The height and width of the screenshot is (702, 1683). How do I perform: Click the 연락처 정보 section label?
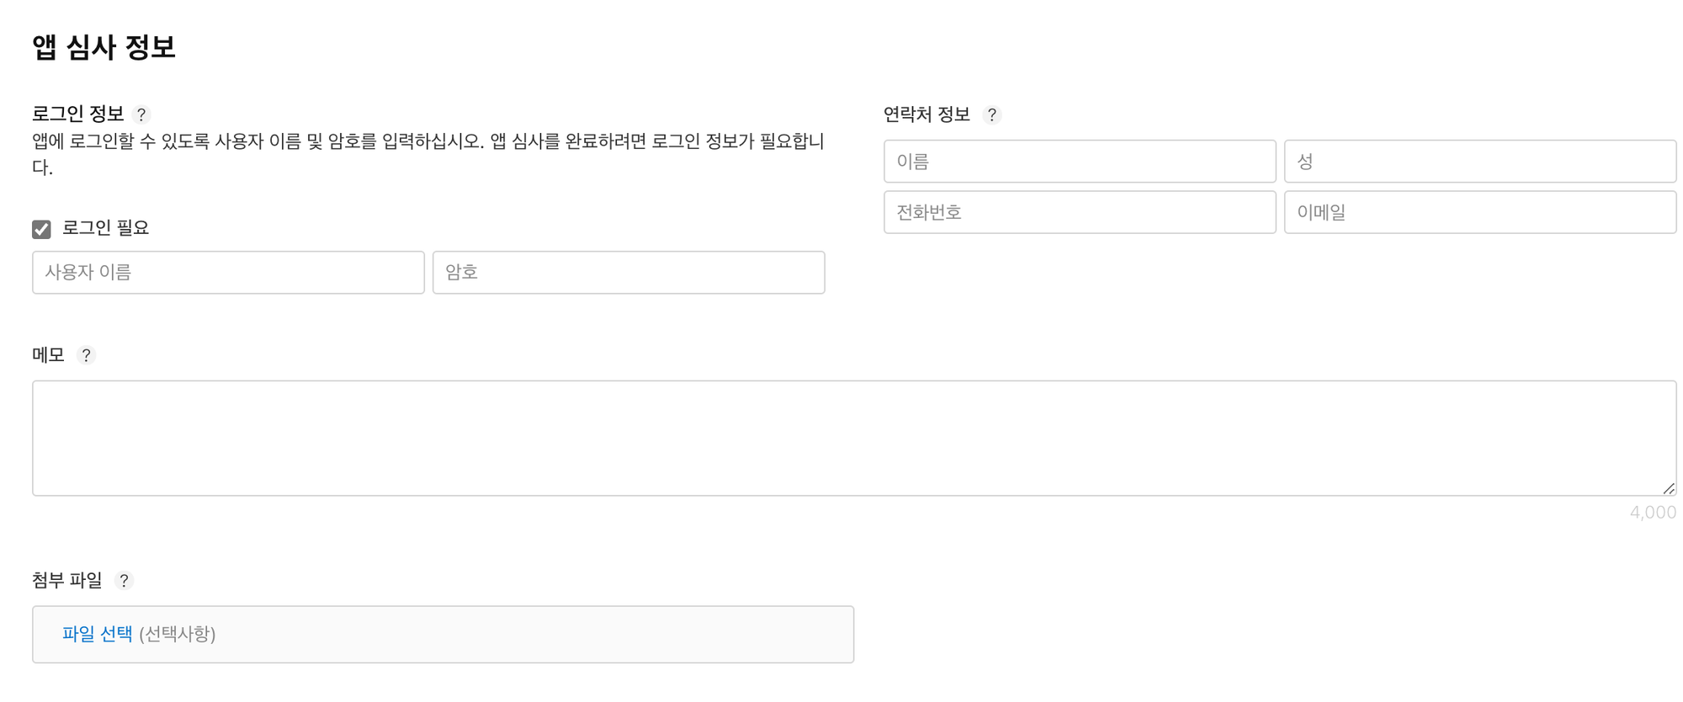click(x=926, y=114)
